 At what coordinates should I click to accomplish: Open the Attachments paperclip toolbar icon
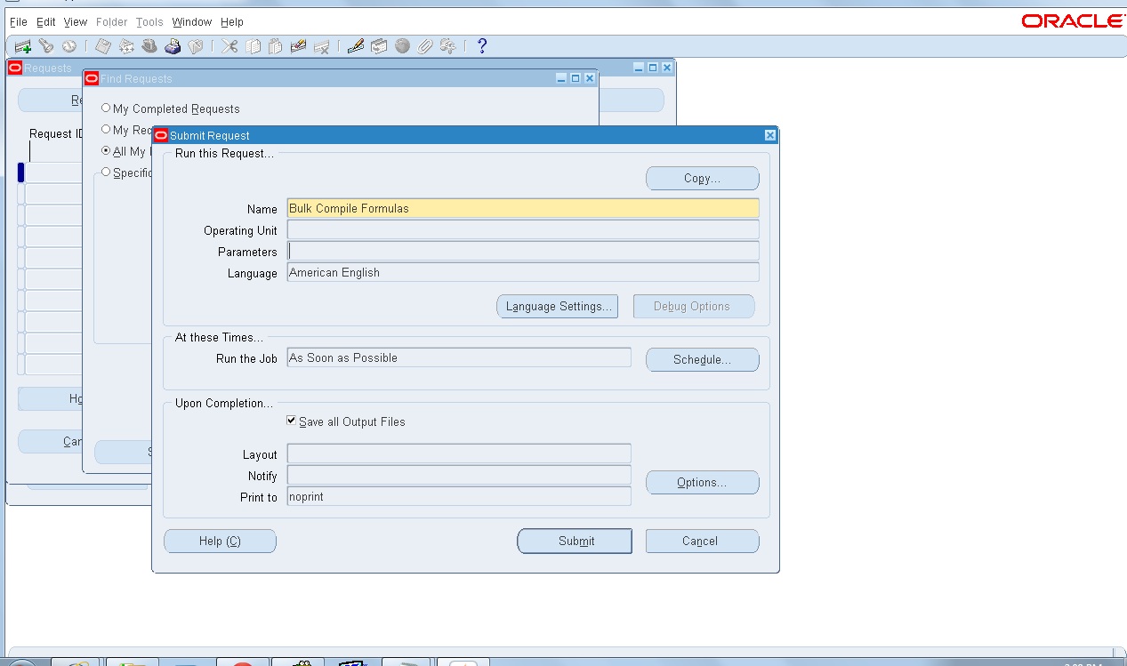(x=425, y=45)
